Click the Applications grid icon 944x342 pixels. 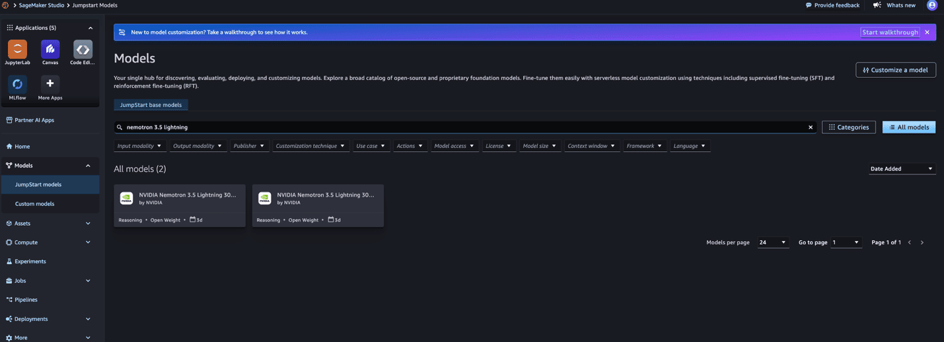[x=10, y=28]
